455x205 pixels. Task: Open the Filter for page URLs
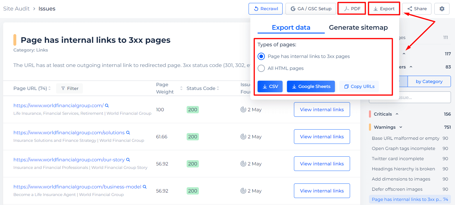click(x=69, y=88)
